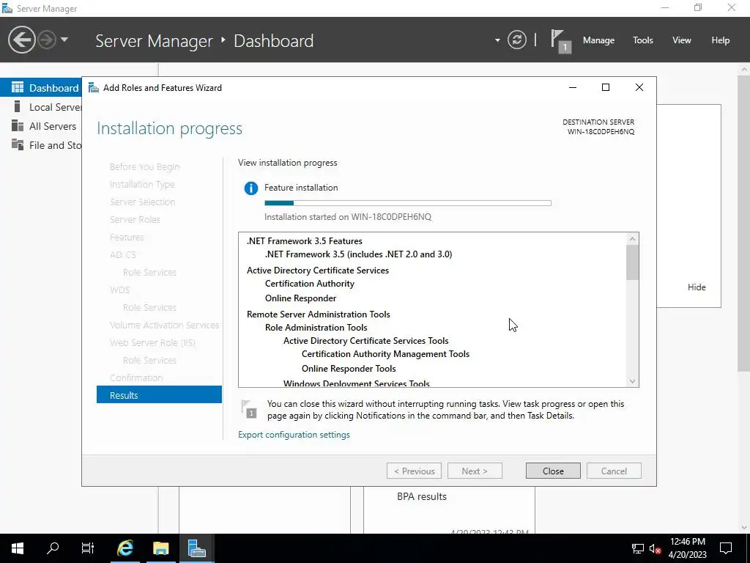This screenshot has height=563, width=750.
Task: Open the Action Center notification icon
Action: 726,548
